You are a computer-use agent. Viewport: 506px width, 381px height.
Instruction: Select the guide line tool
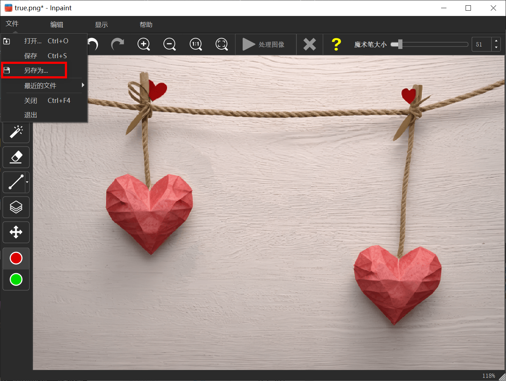[14, 182]
